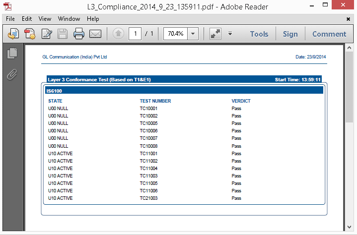Click the STATE column header
The image size is (357, 235).
55,101
